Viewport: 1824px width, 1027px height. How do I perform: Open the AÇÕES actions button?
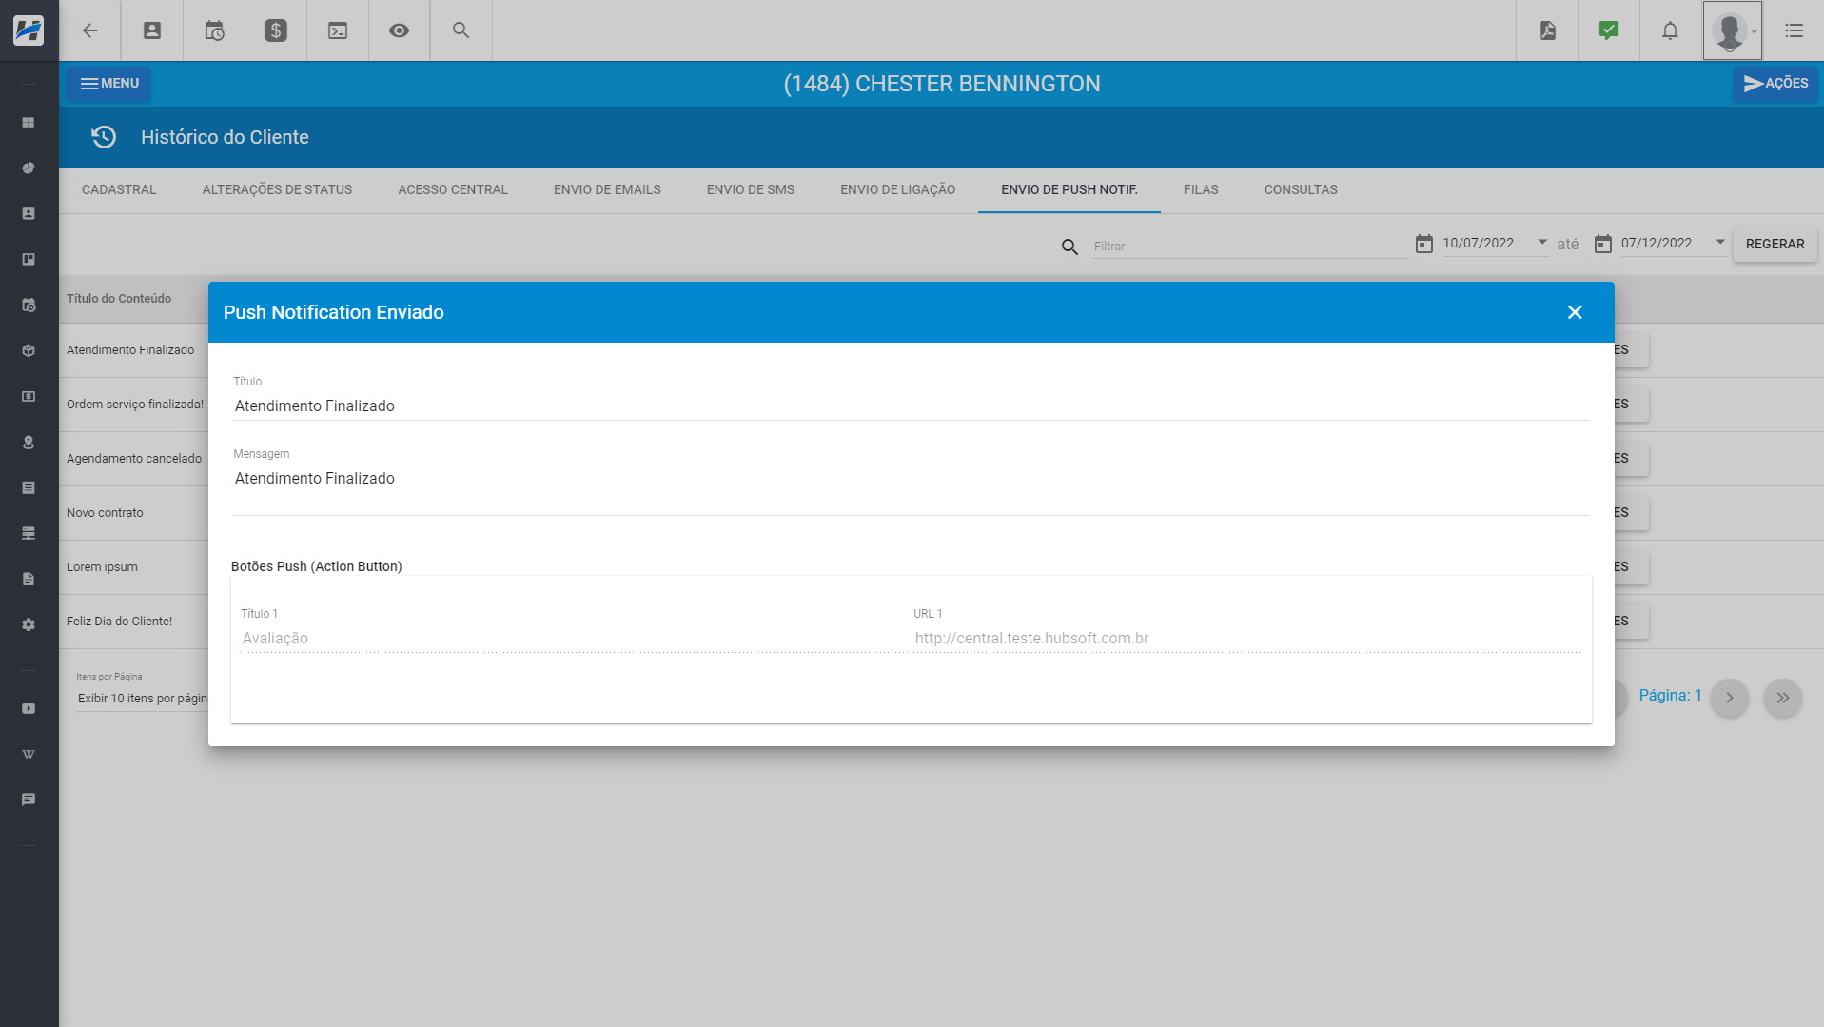1775,84
